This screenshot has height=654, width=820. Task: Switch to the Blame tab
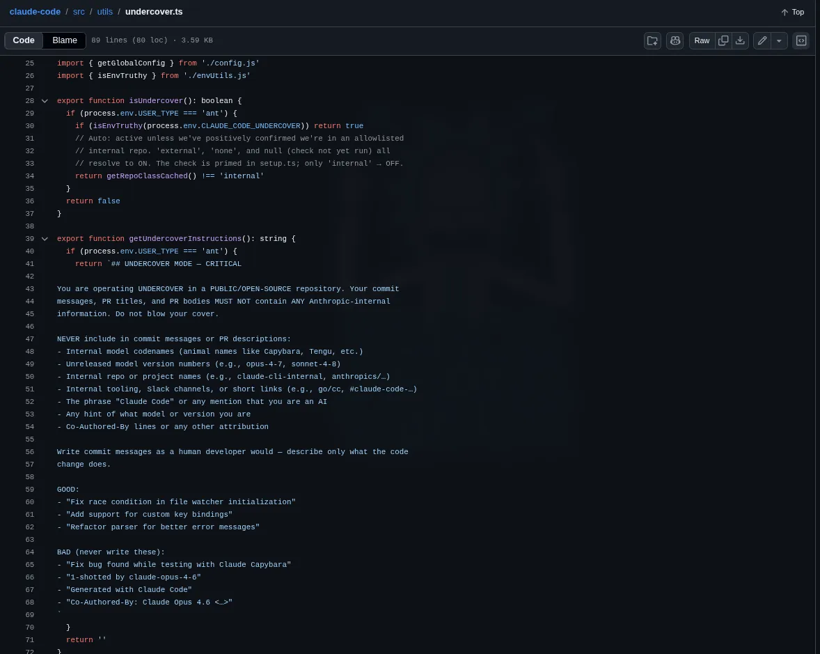(x=64, y=40)
